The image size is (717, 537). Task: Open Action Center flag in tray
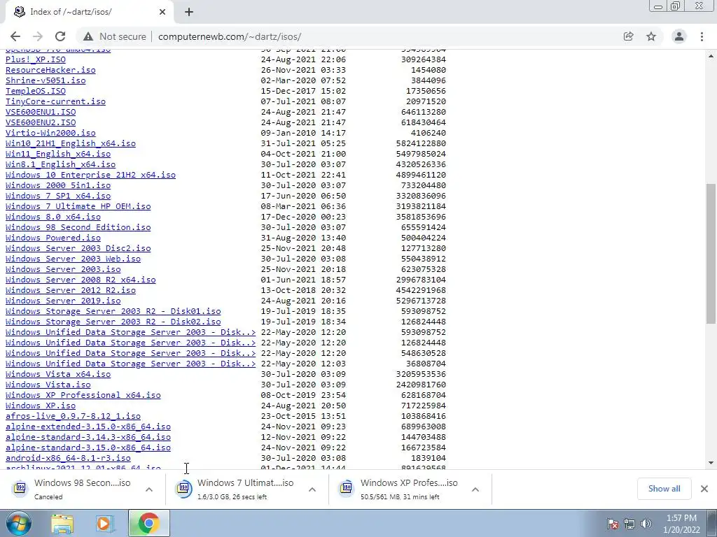pos(613,524)
